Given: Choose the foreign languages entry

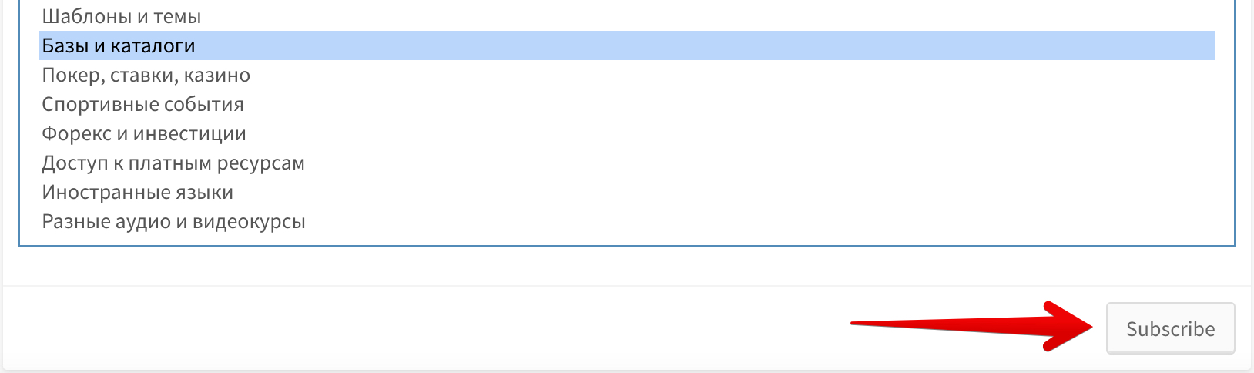Looking at the screenshot, I should pos(137,192).
